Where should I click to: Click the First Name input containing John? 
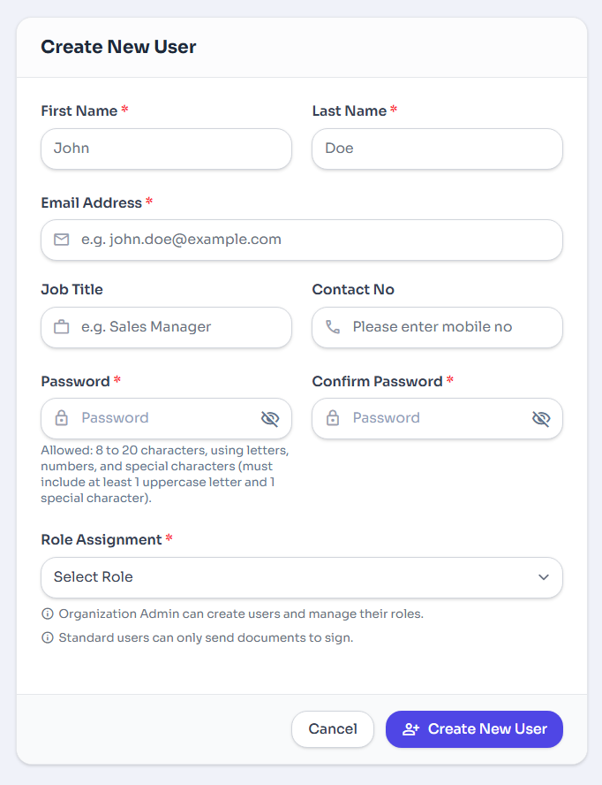[166, 149]
